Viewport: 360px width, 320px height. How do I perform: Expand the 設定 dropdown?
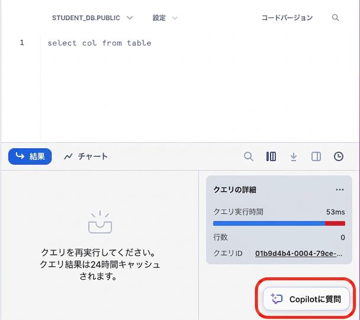[165, 18]
